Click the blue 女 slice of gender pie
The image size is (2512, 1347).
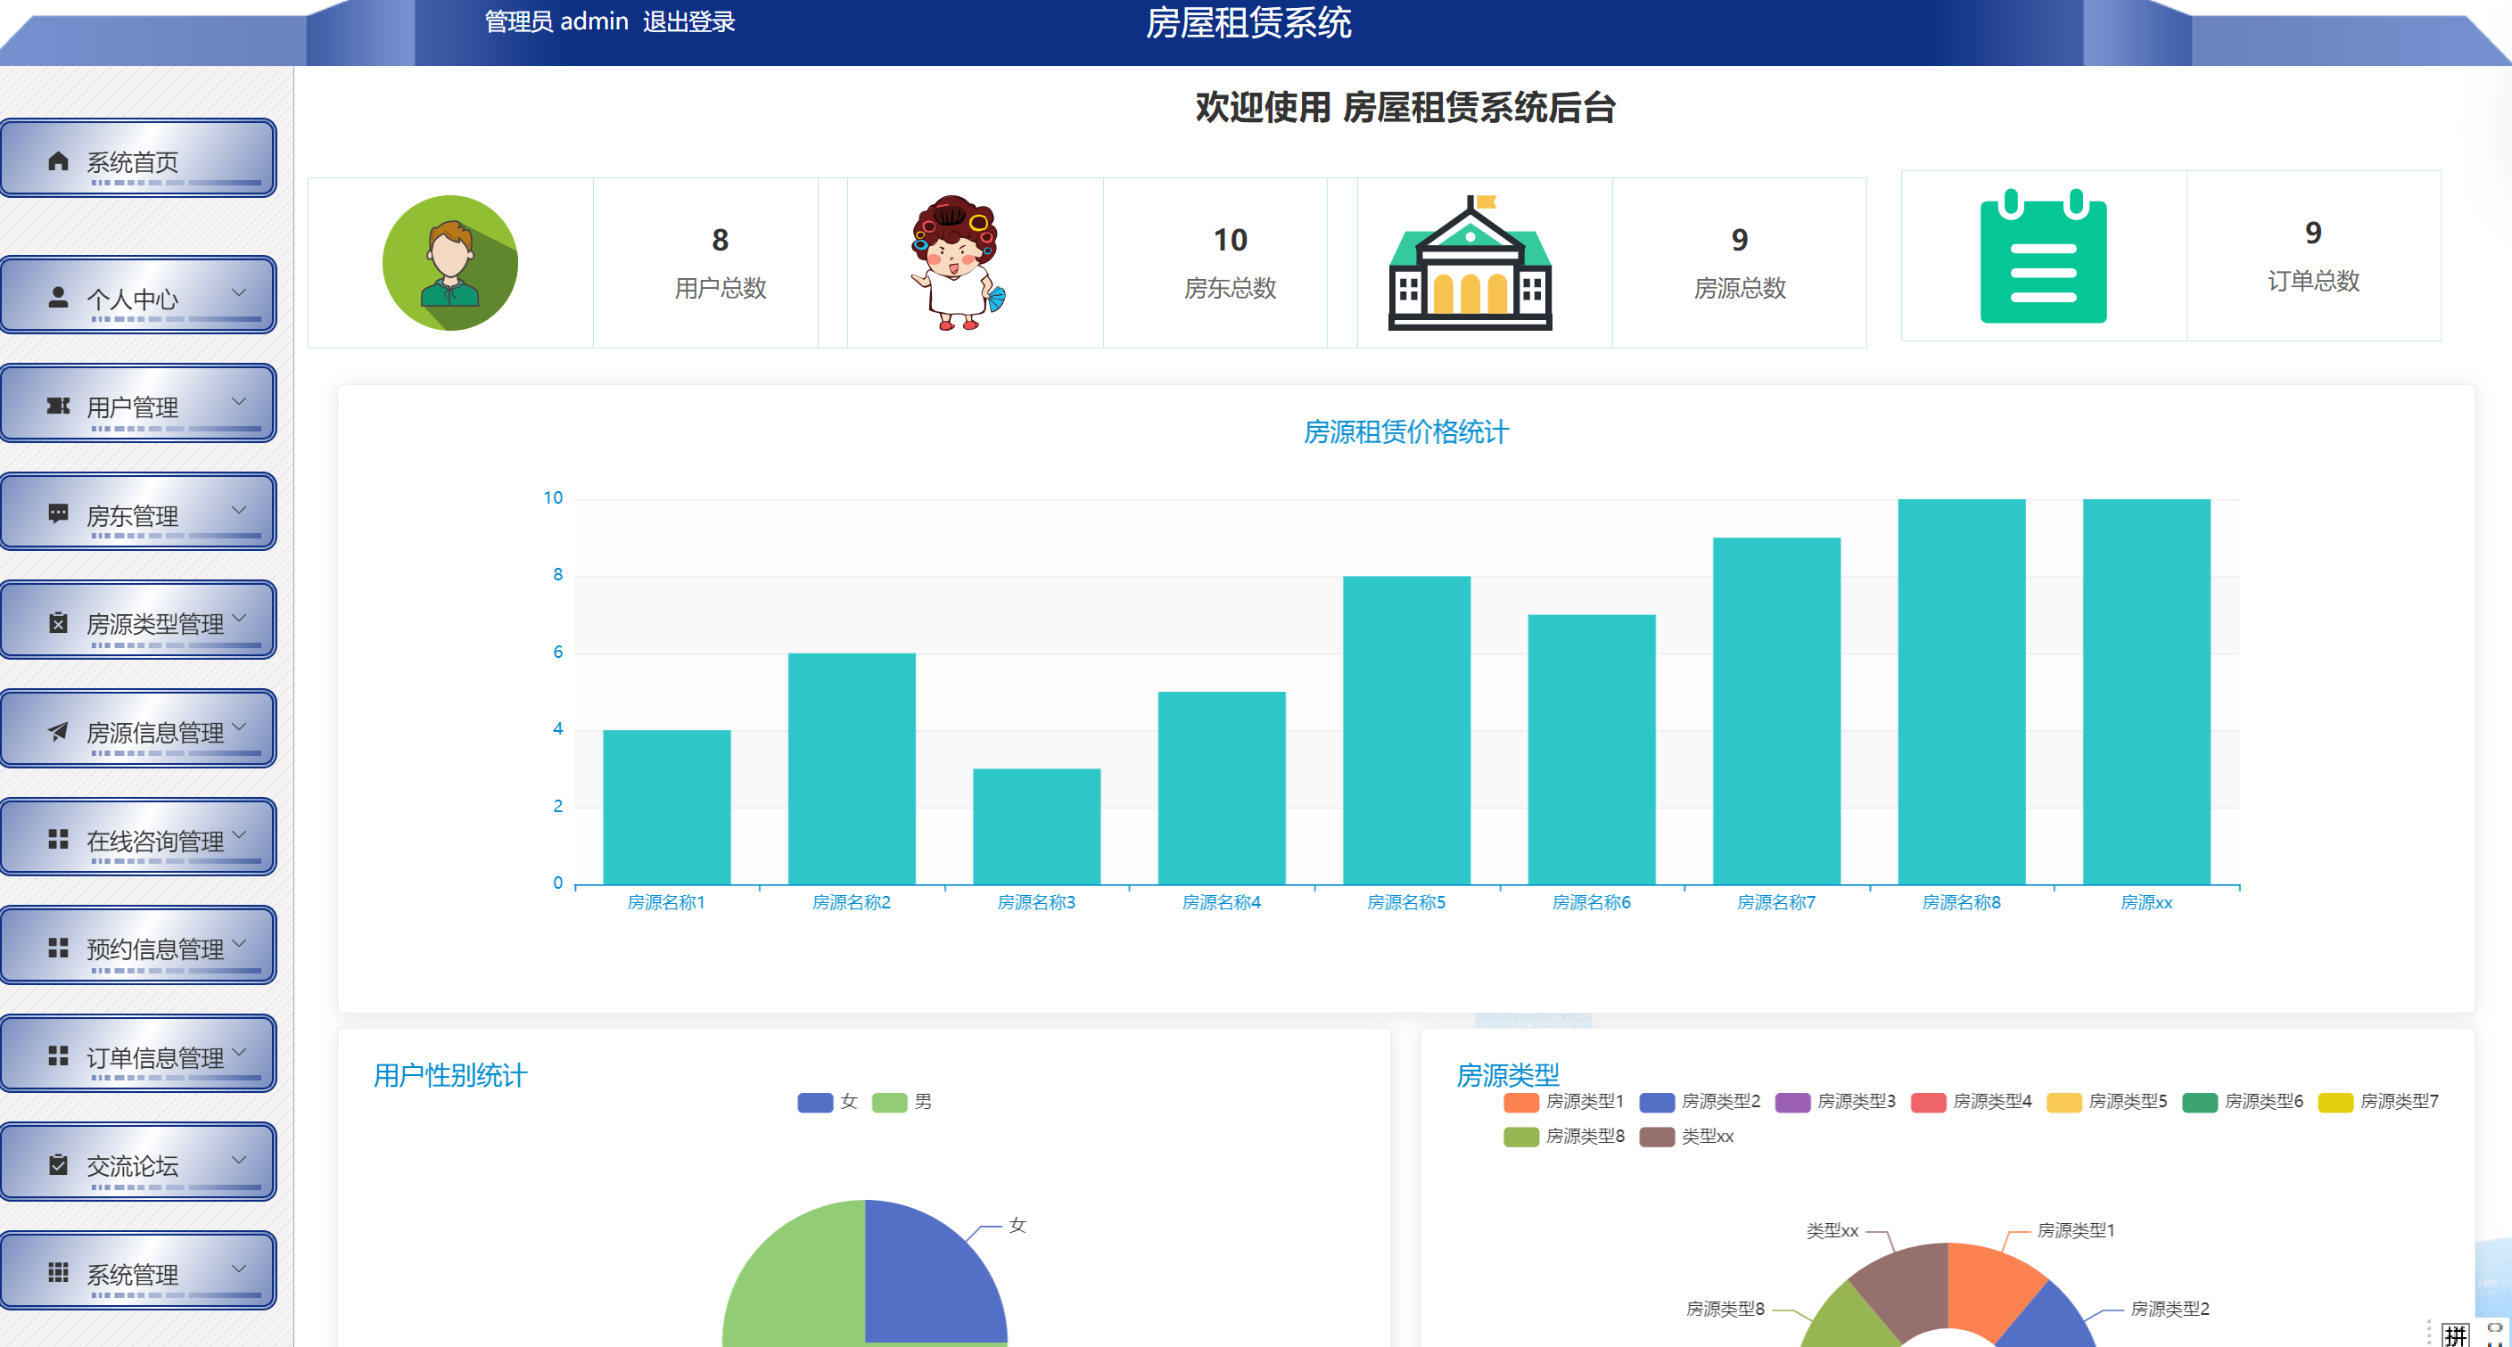coord(927,1282)
